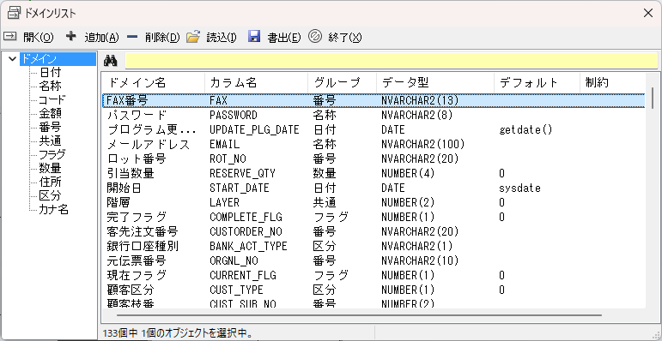
Task: Click the 開く(O) open arrow icon
Action: pyautogui.click(x=9, y=37)
